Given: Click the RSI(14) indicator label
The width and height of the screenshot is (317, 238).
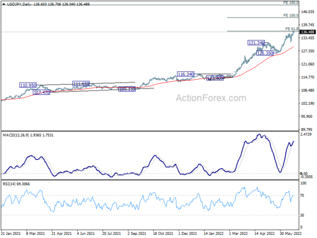Looking at the screenshot, I should click(x=9, y=184).
